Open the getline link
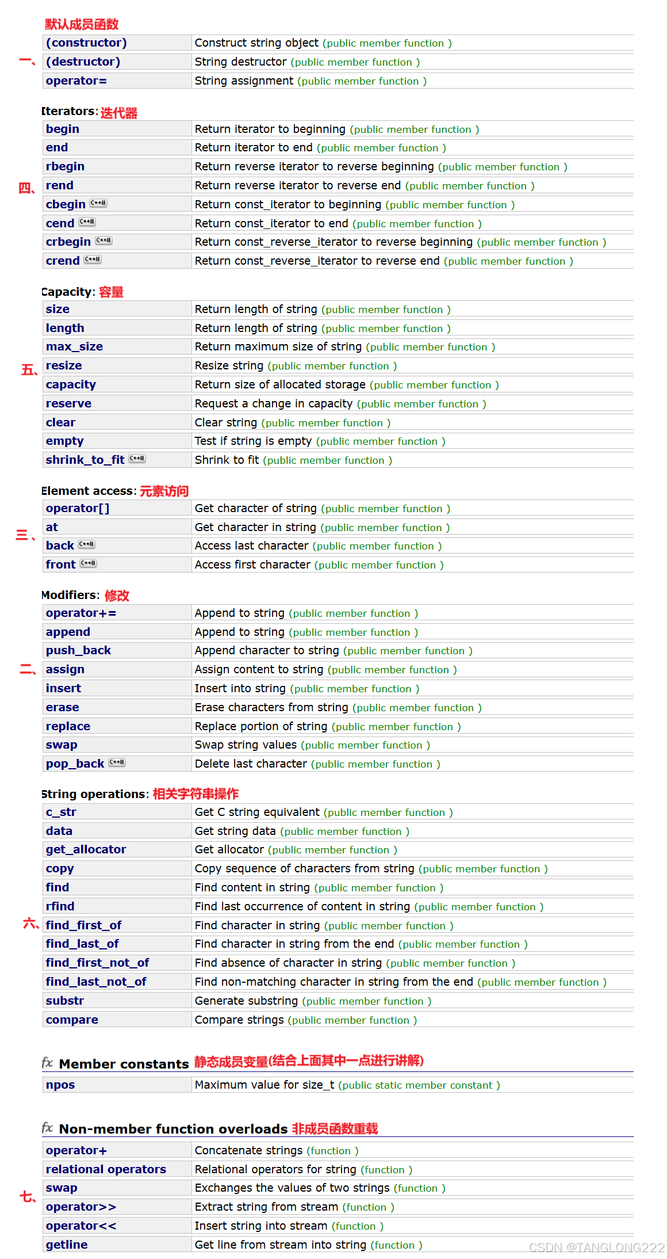Screen dimensions: 667x1259 67,1245
